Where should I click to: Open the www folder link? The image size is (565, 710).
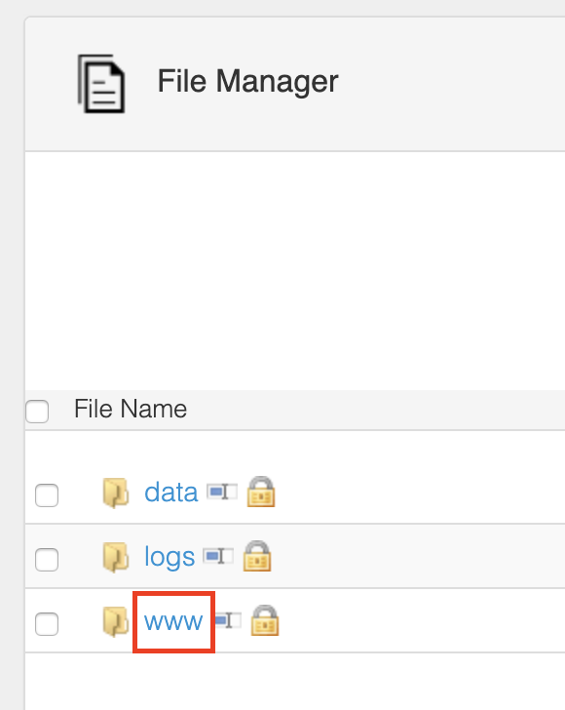pyautogui.click(x=173, y=621)
